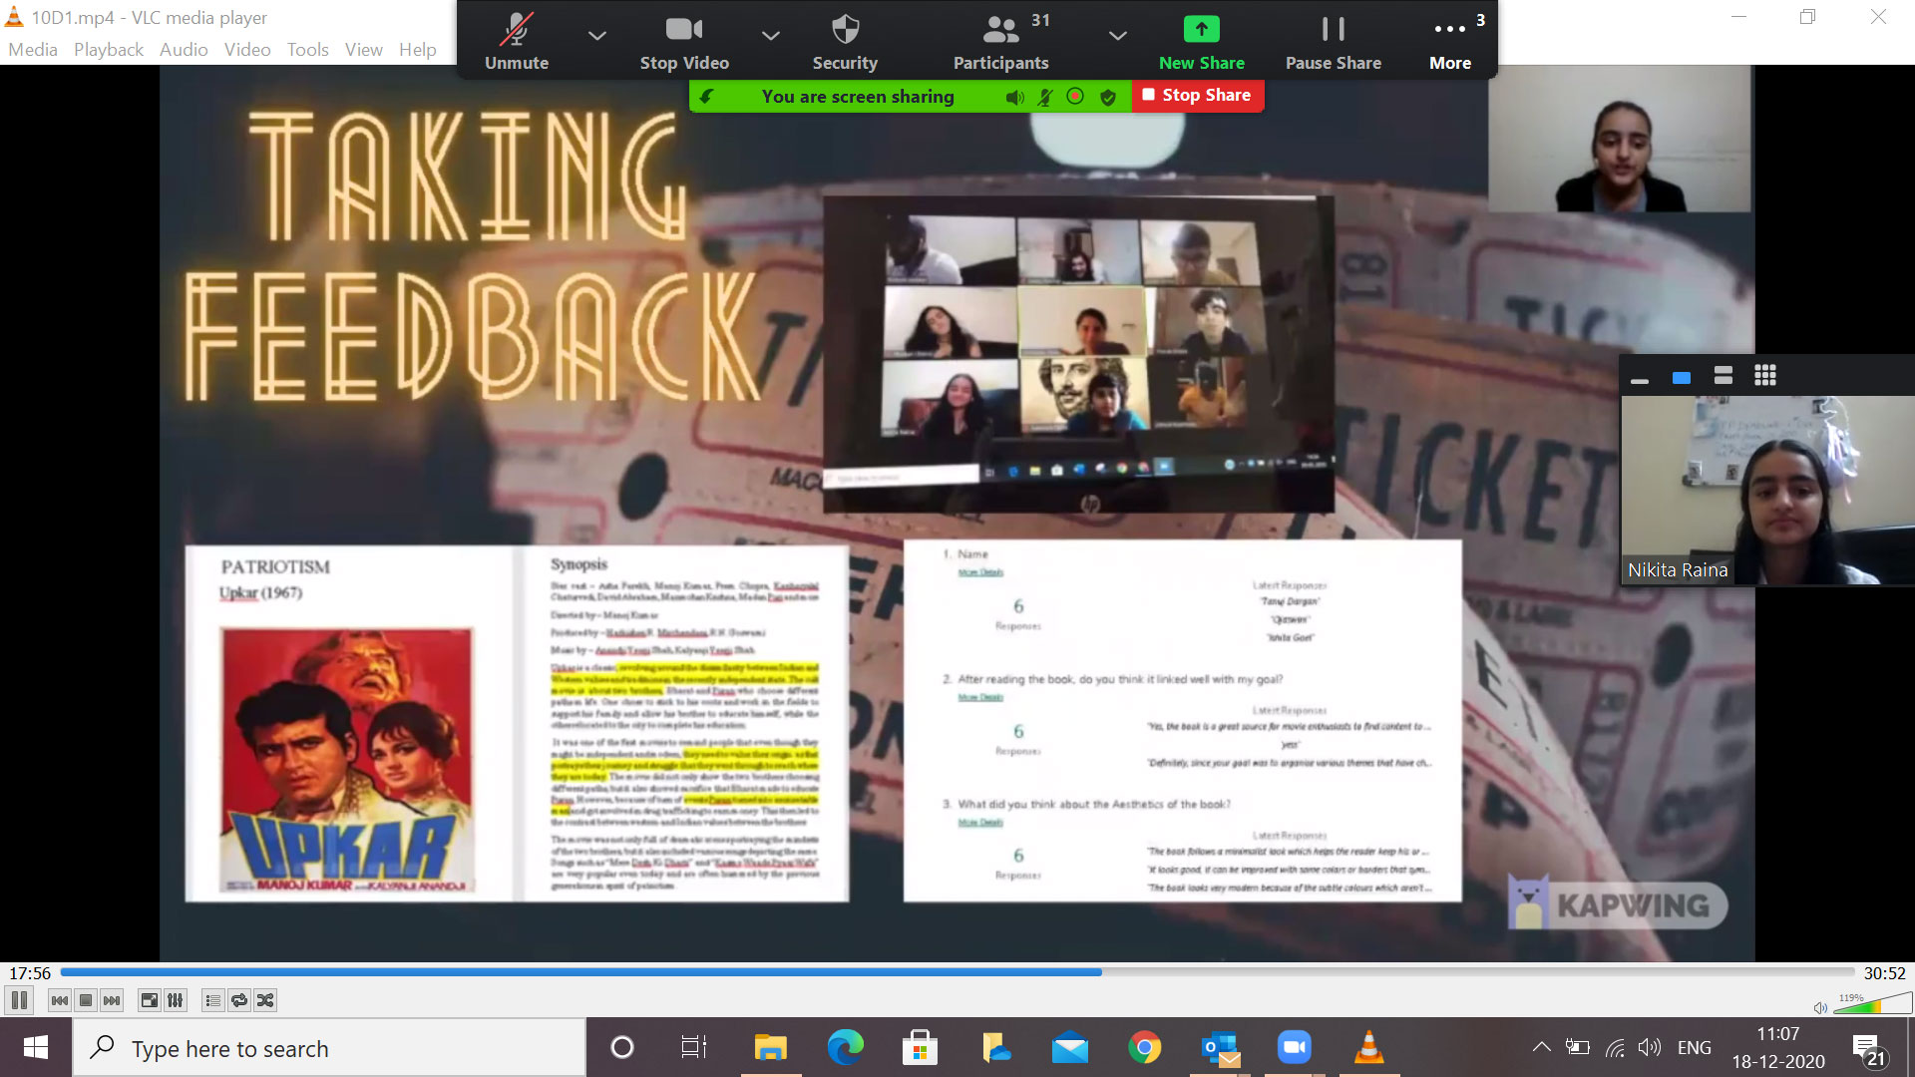Click Pause Share in Zoom toolbar

click(x=1333, y=42)
